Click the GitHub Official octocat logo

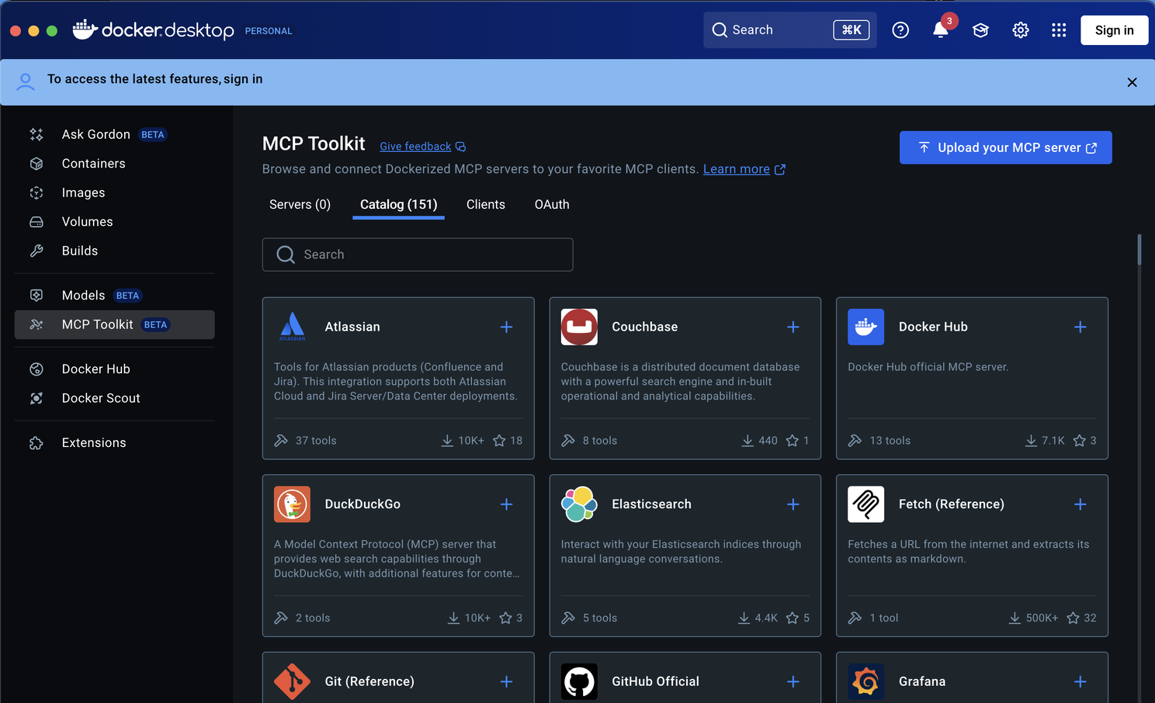click(x=579, y=681)
